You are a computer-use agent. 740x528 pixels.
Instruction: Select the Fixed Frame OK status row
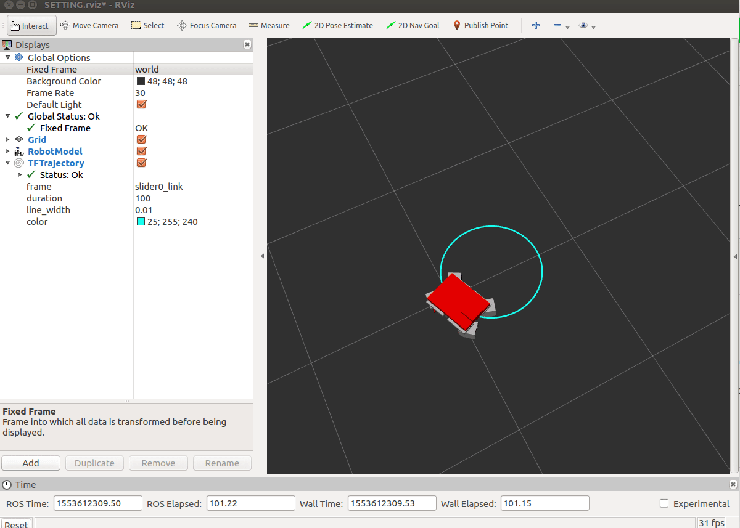coord(126,128)
